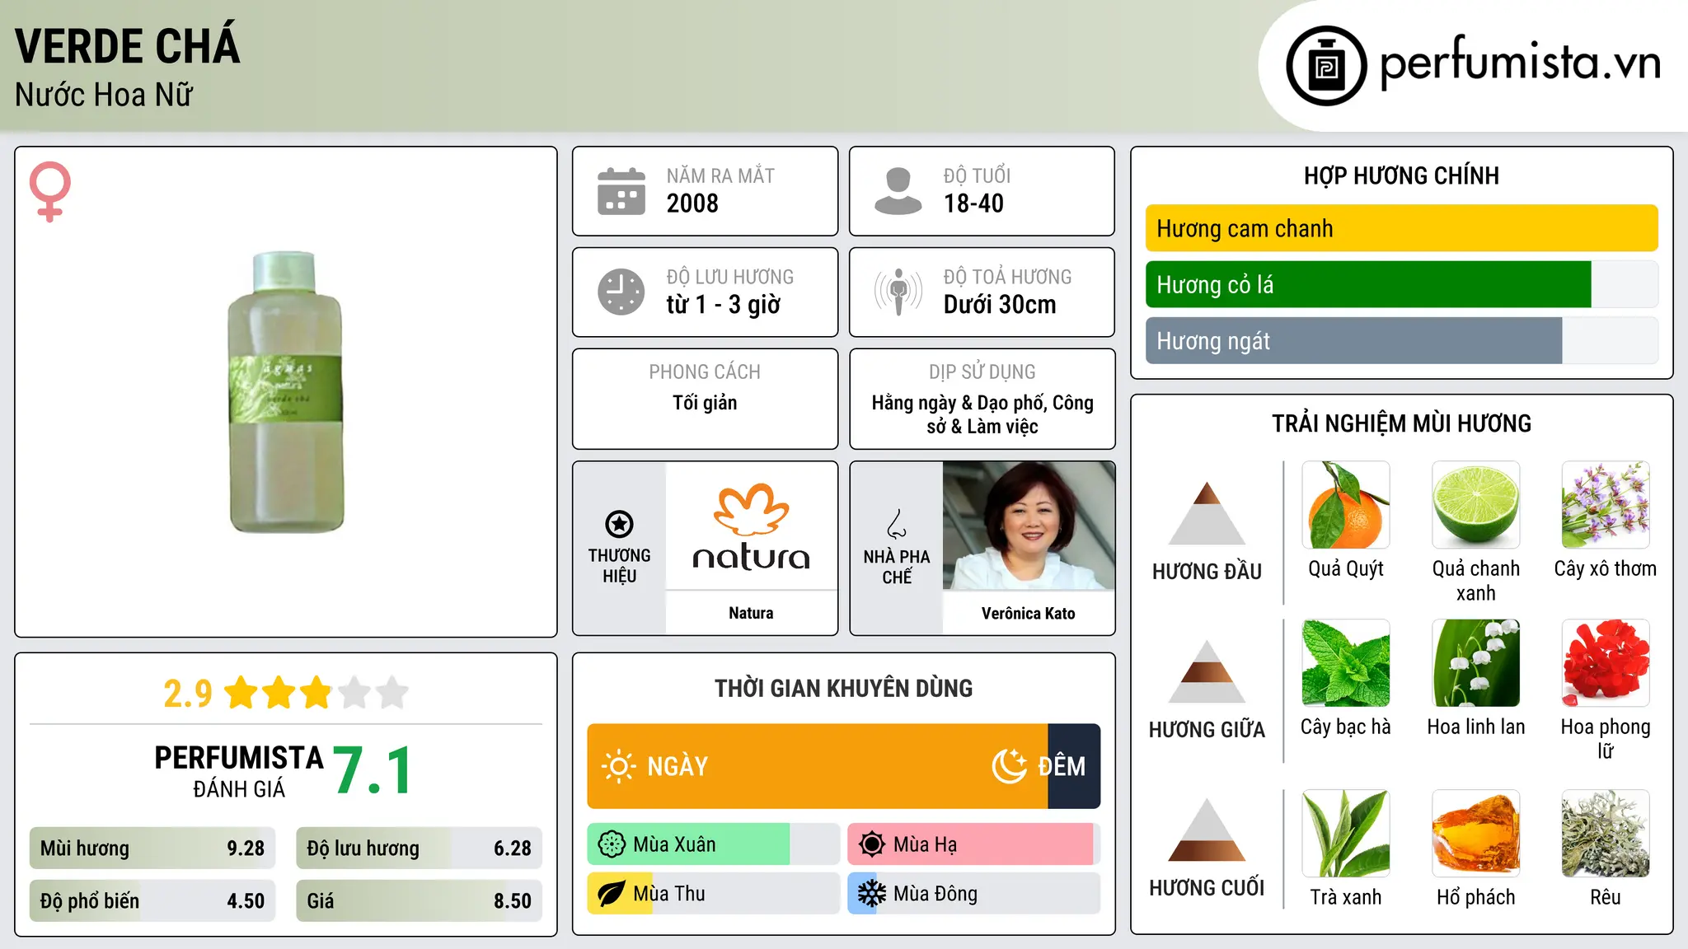This screenshot has height=949, width=1688.
Task: Click the HỢP HƯƠNG CHÍNH heading
Action: click(1401, 175)
